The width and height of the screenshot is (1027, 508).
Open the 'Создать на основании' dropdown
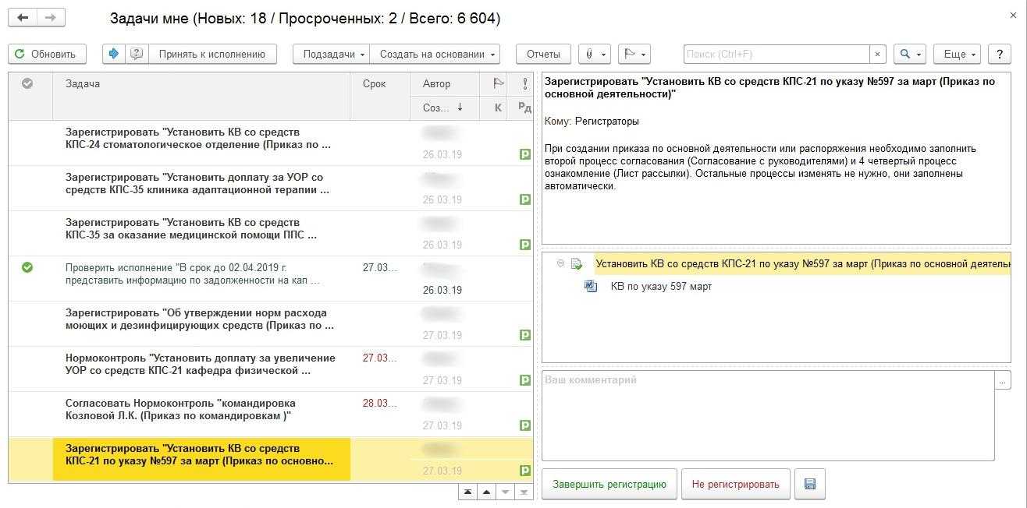tap(435, 54)
